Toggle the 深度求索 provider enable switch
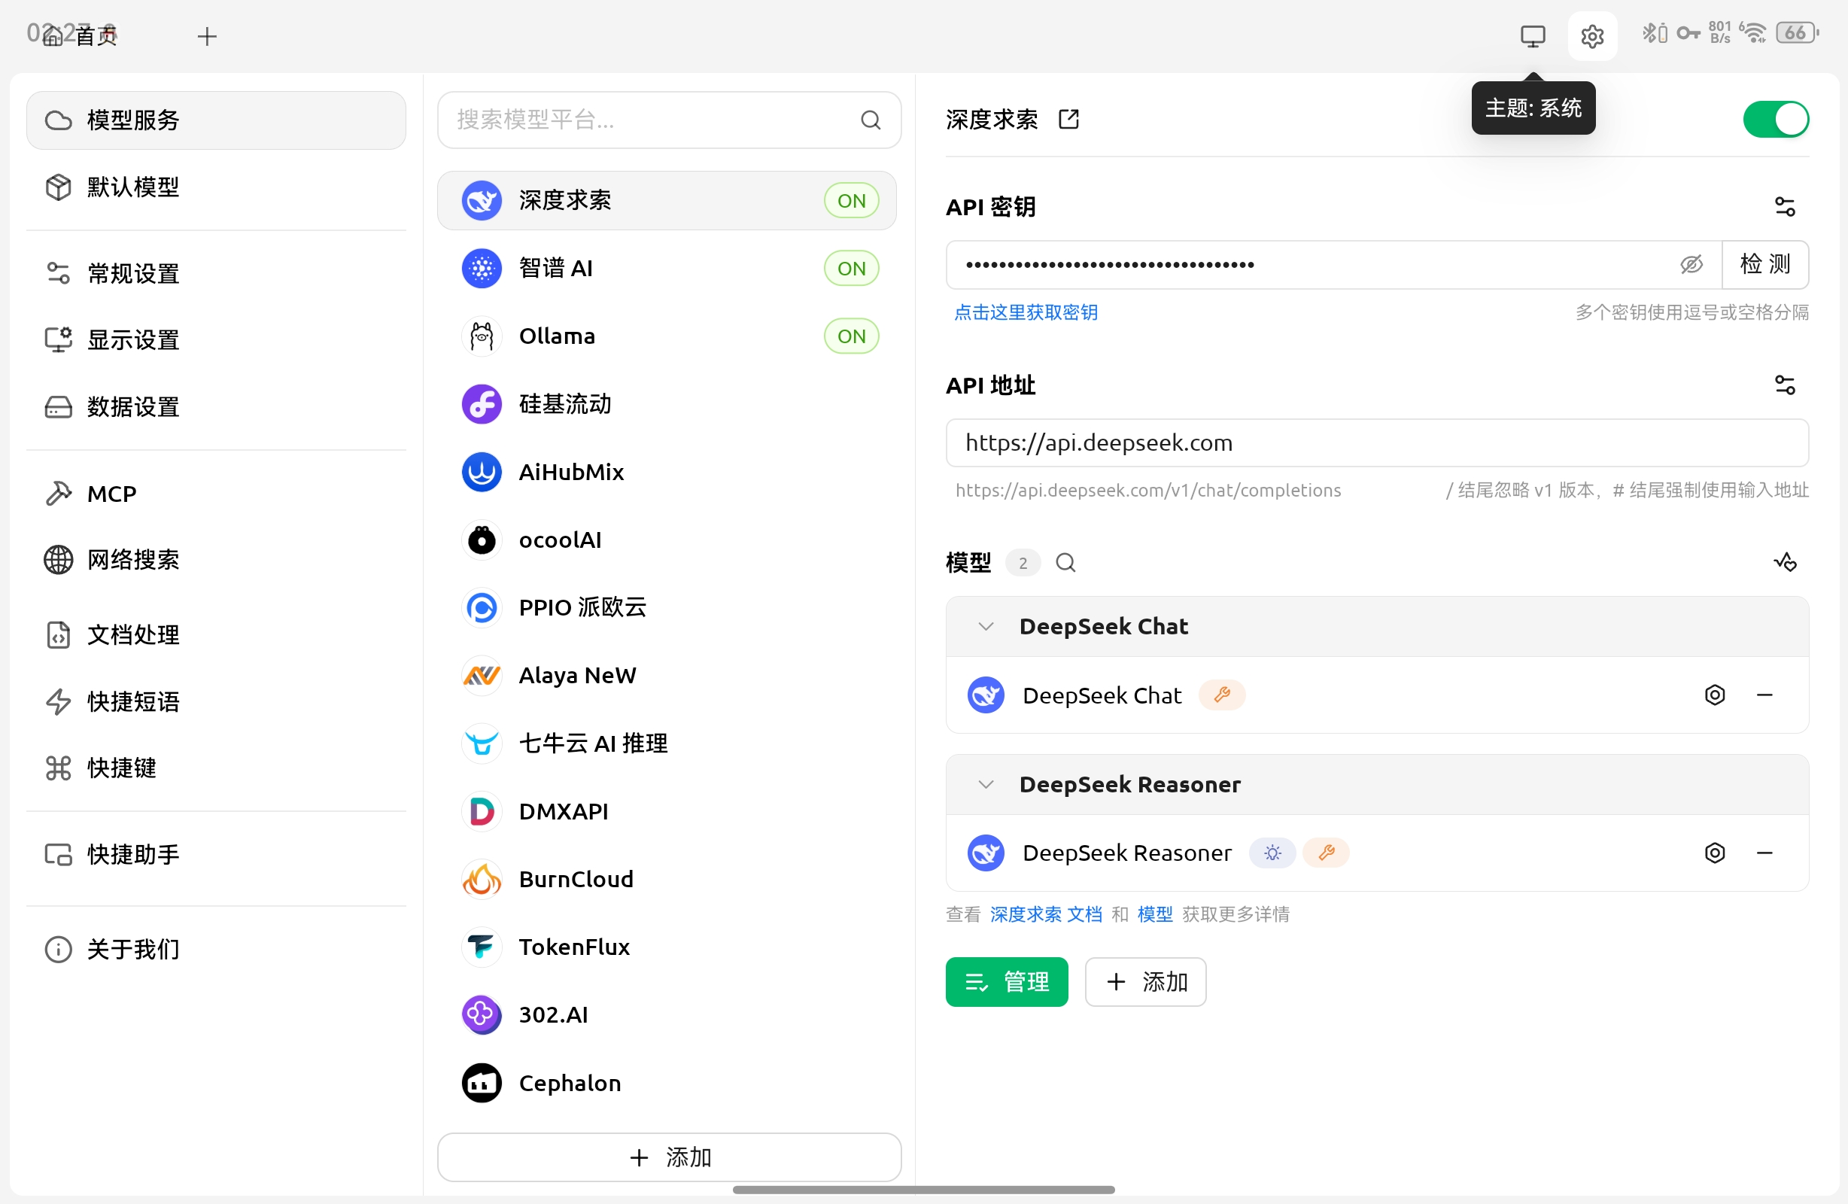 click(1776, 120)
